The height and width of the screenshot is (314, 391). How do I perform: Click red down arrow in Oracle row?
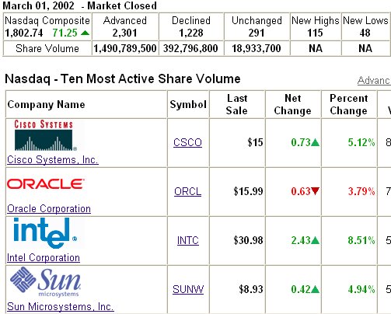316,191
